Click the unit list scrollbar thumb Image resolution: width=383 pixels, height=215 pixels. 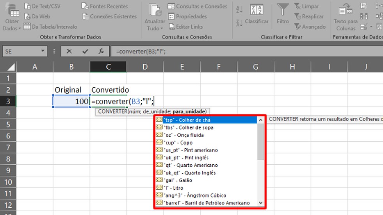261,142
